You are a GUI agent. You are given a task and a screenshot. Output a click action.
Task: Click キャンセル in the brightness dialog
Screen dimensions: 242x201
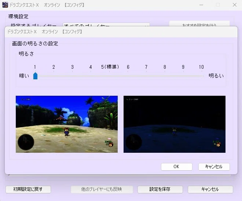tap(214, 167)
